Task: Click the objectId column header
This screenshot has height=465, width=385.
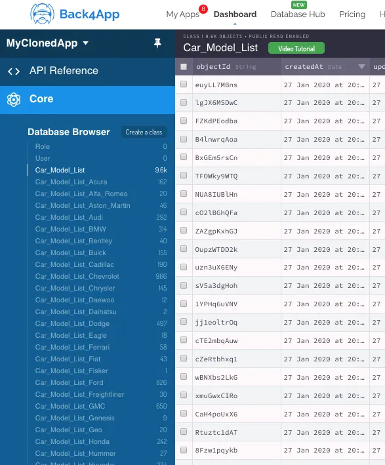Action: (237, 67)
